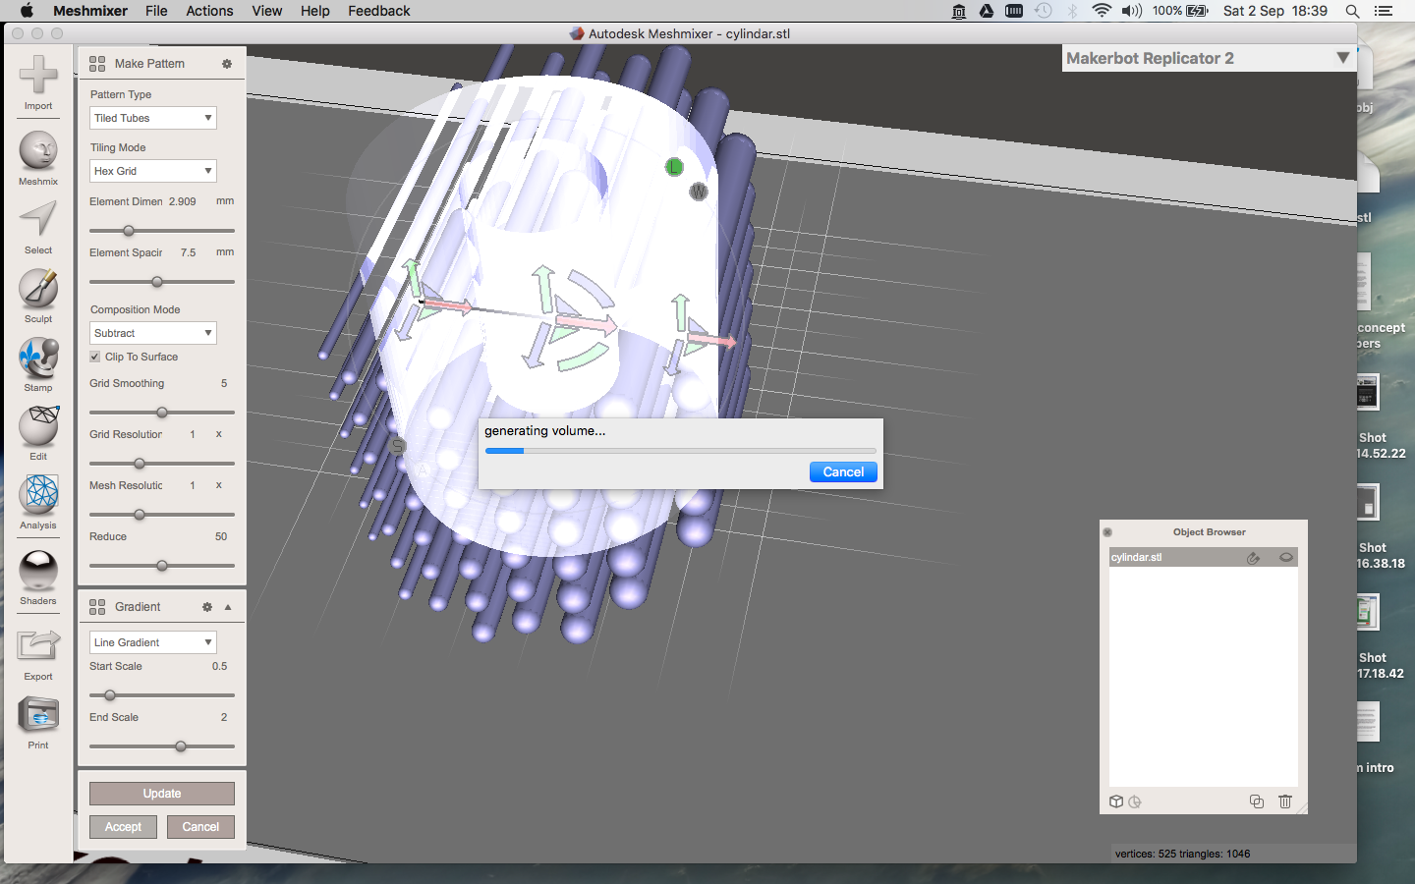This screenshot has width=1415, height=884.
Task: Open the View menu
Action: [266, 11]
